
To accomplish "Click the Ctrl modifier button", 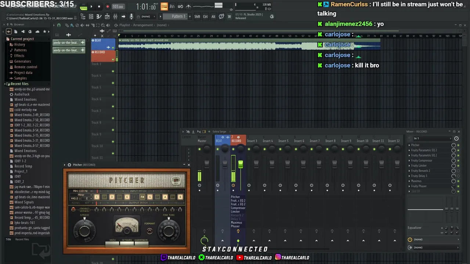I will [205, 16].
